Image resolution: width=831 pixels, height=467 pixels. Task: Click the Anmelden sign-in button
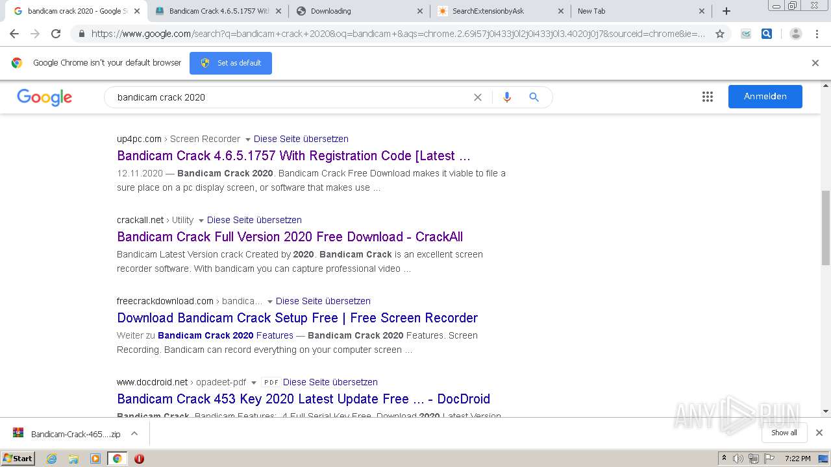tap(765, 97)
